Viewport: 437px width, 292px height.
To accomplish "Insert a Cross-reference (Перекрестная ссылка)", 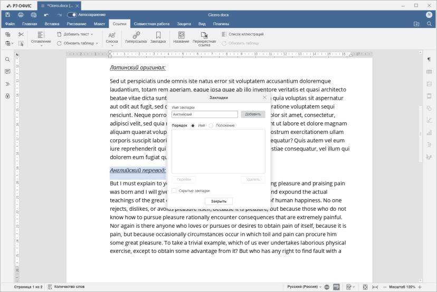I will 204,38.
